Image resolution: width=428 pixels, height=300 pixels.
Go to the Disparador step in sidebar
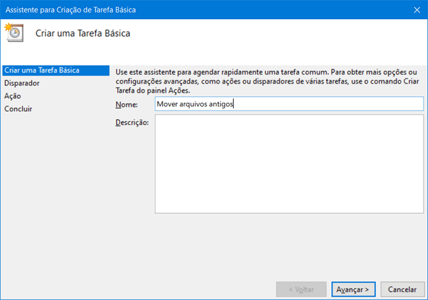tap(22, 83)
